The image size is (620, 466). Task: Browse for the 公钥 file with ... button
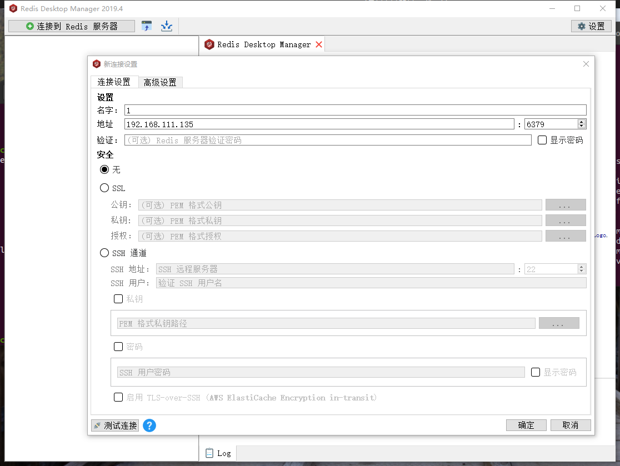point(566,205)
